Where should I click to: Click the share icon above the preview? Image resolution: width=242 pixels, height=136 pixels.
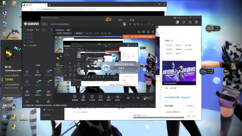pyautogui.click(x=153, y=32)
